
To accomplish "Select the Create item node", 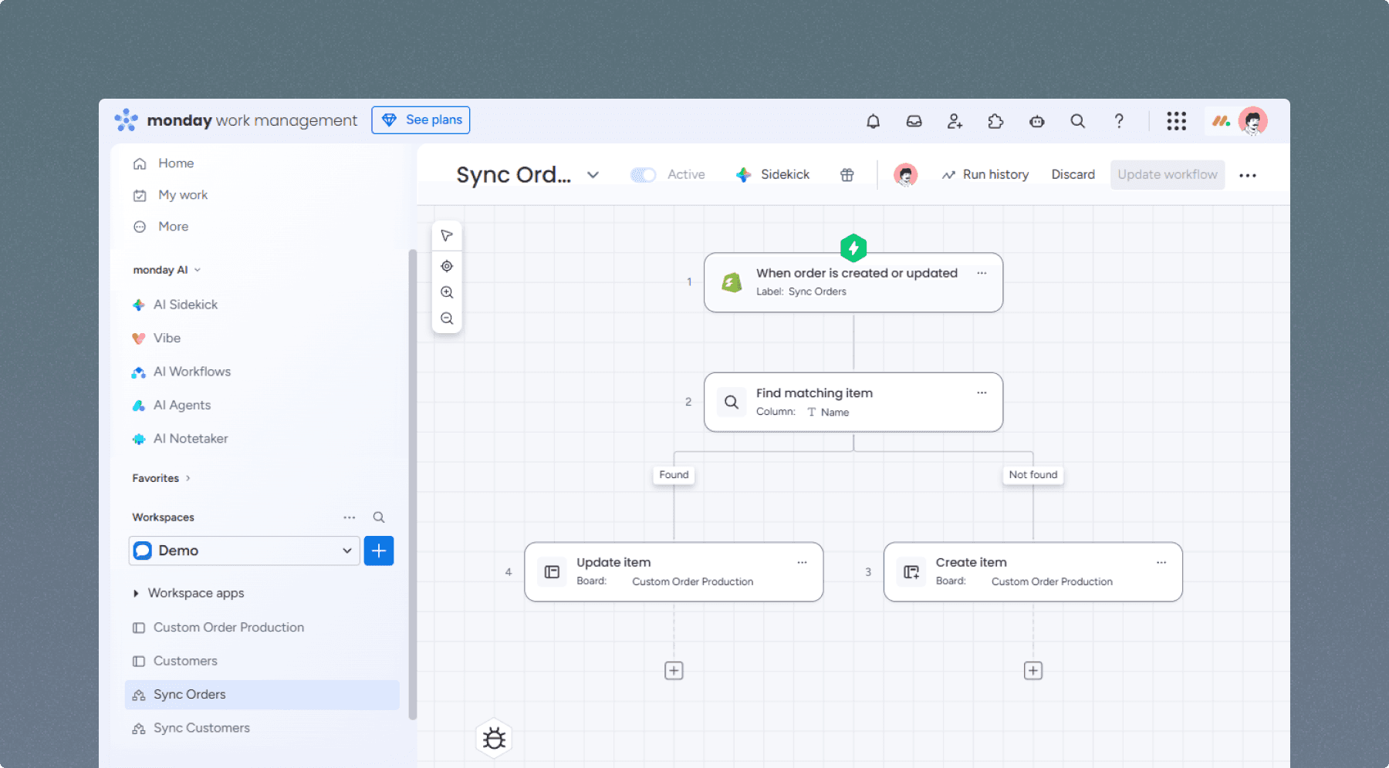I will point(1033,571).
